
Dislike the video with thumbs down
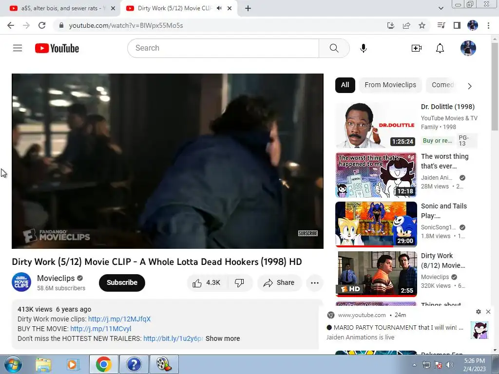(x=239, y=283)
